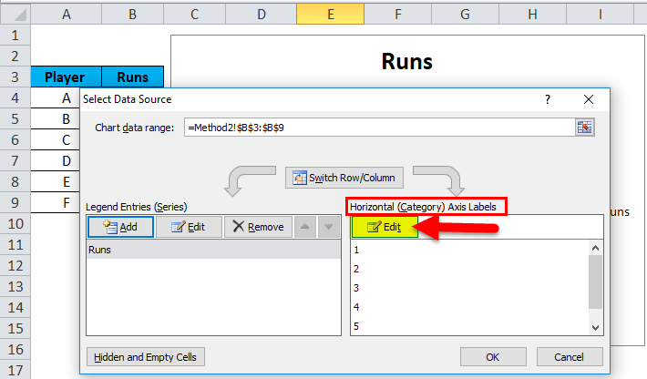Click cell containing player D

click(56, 161)
